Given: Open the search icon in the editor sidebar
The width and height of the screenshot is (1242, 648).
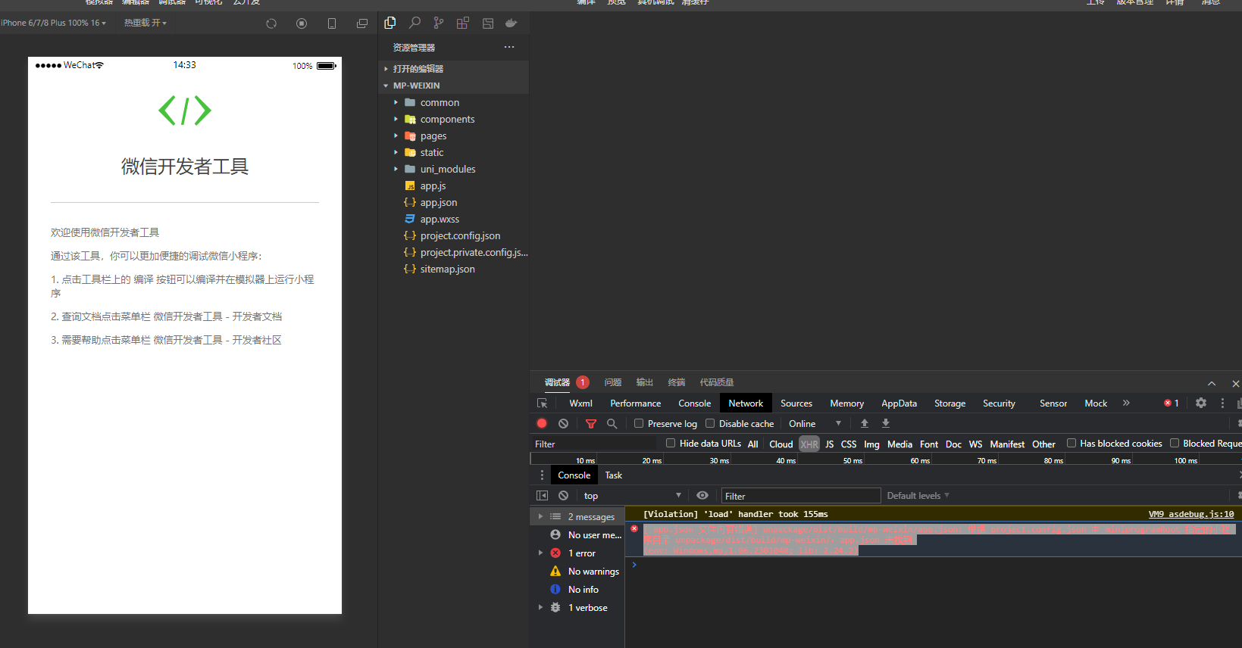Looking at the screenshot, I should [x=415, y=23].
